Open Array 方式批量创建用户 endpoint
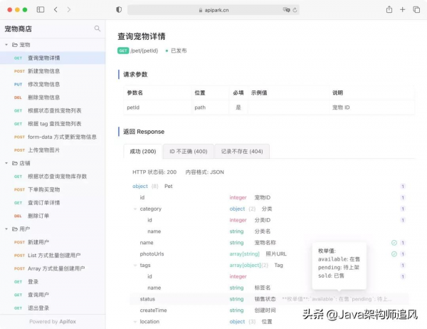This screenshot has height=329, width=427. point(53,268)
